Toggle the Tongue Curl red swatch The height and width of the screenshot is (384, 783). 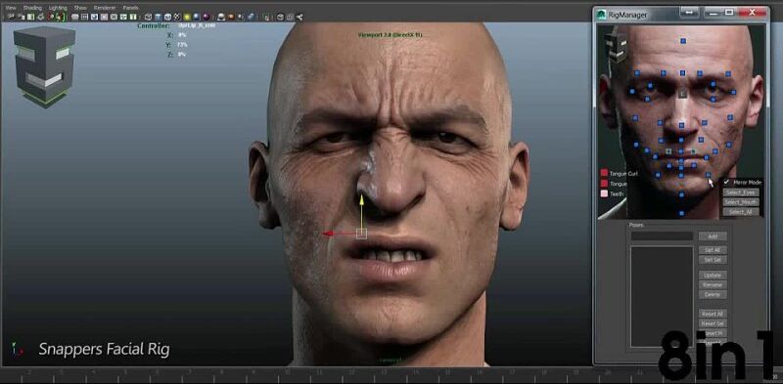(x=604, y=173)
